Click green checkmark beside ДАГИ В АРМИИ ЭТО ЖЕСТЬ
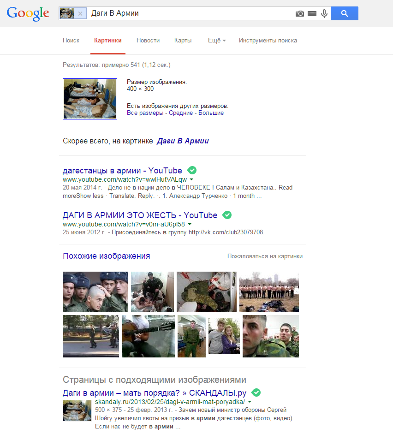 pos(227,215)
